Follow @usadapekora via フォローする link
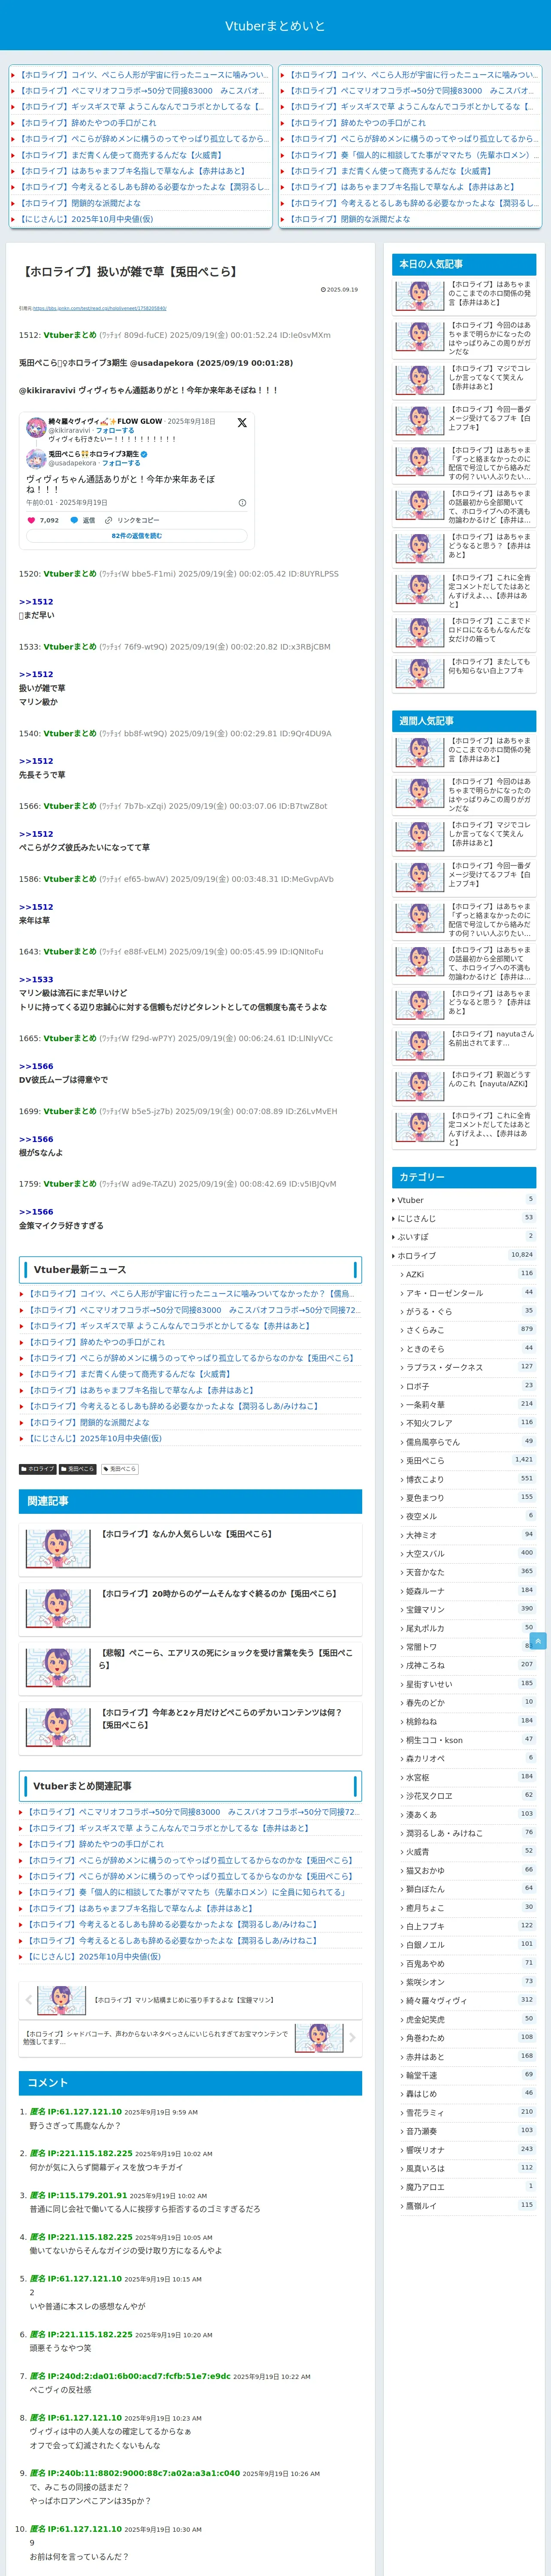 pos(120,463)
